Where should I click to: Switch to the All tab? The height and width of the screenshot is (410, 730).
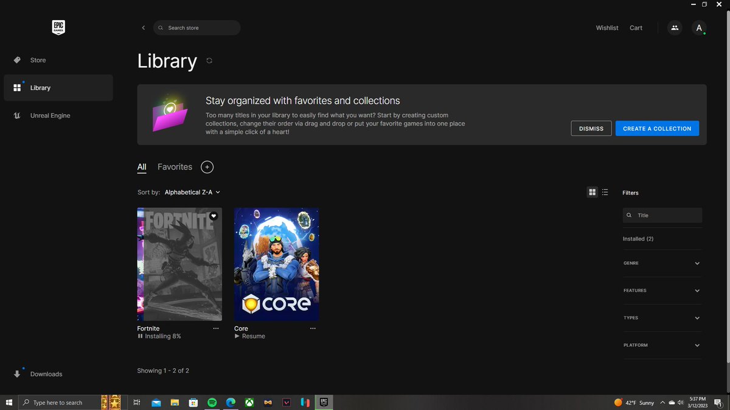click(x=142, y=167)
